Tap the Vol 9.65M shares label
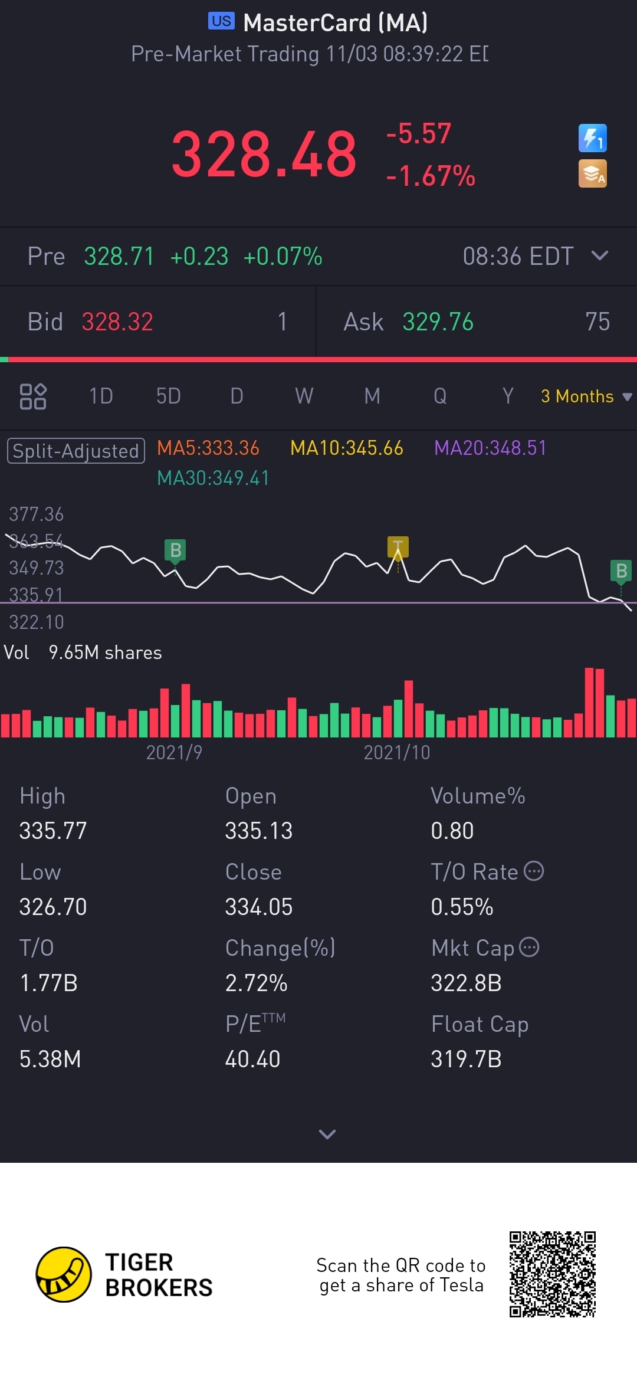This screenshot has height=1387, width=637. (x=83, y=652)
